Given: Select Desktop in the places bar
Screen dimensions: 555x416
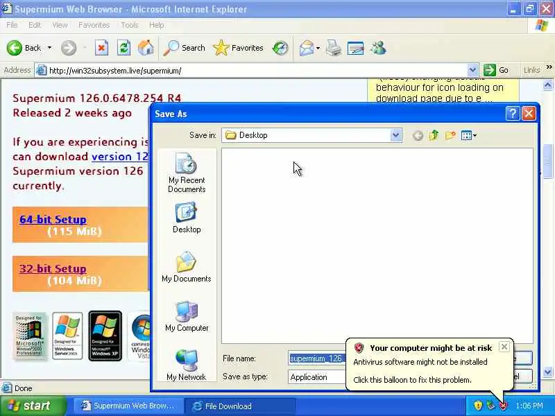Looking at the screenshot, I should (187, 218).
